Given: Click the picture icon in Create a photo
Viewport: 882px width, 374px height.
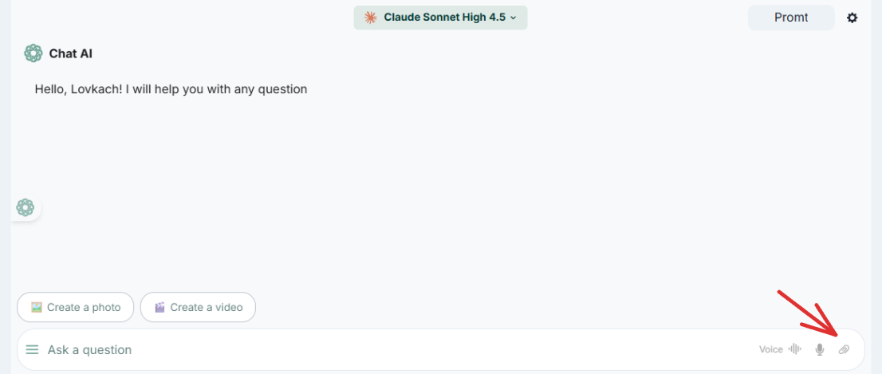Looking at the screenshot, I should click(36, 307).
